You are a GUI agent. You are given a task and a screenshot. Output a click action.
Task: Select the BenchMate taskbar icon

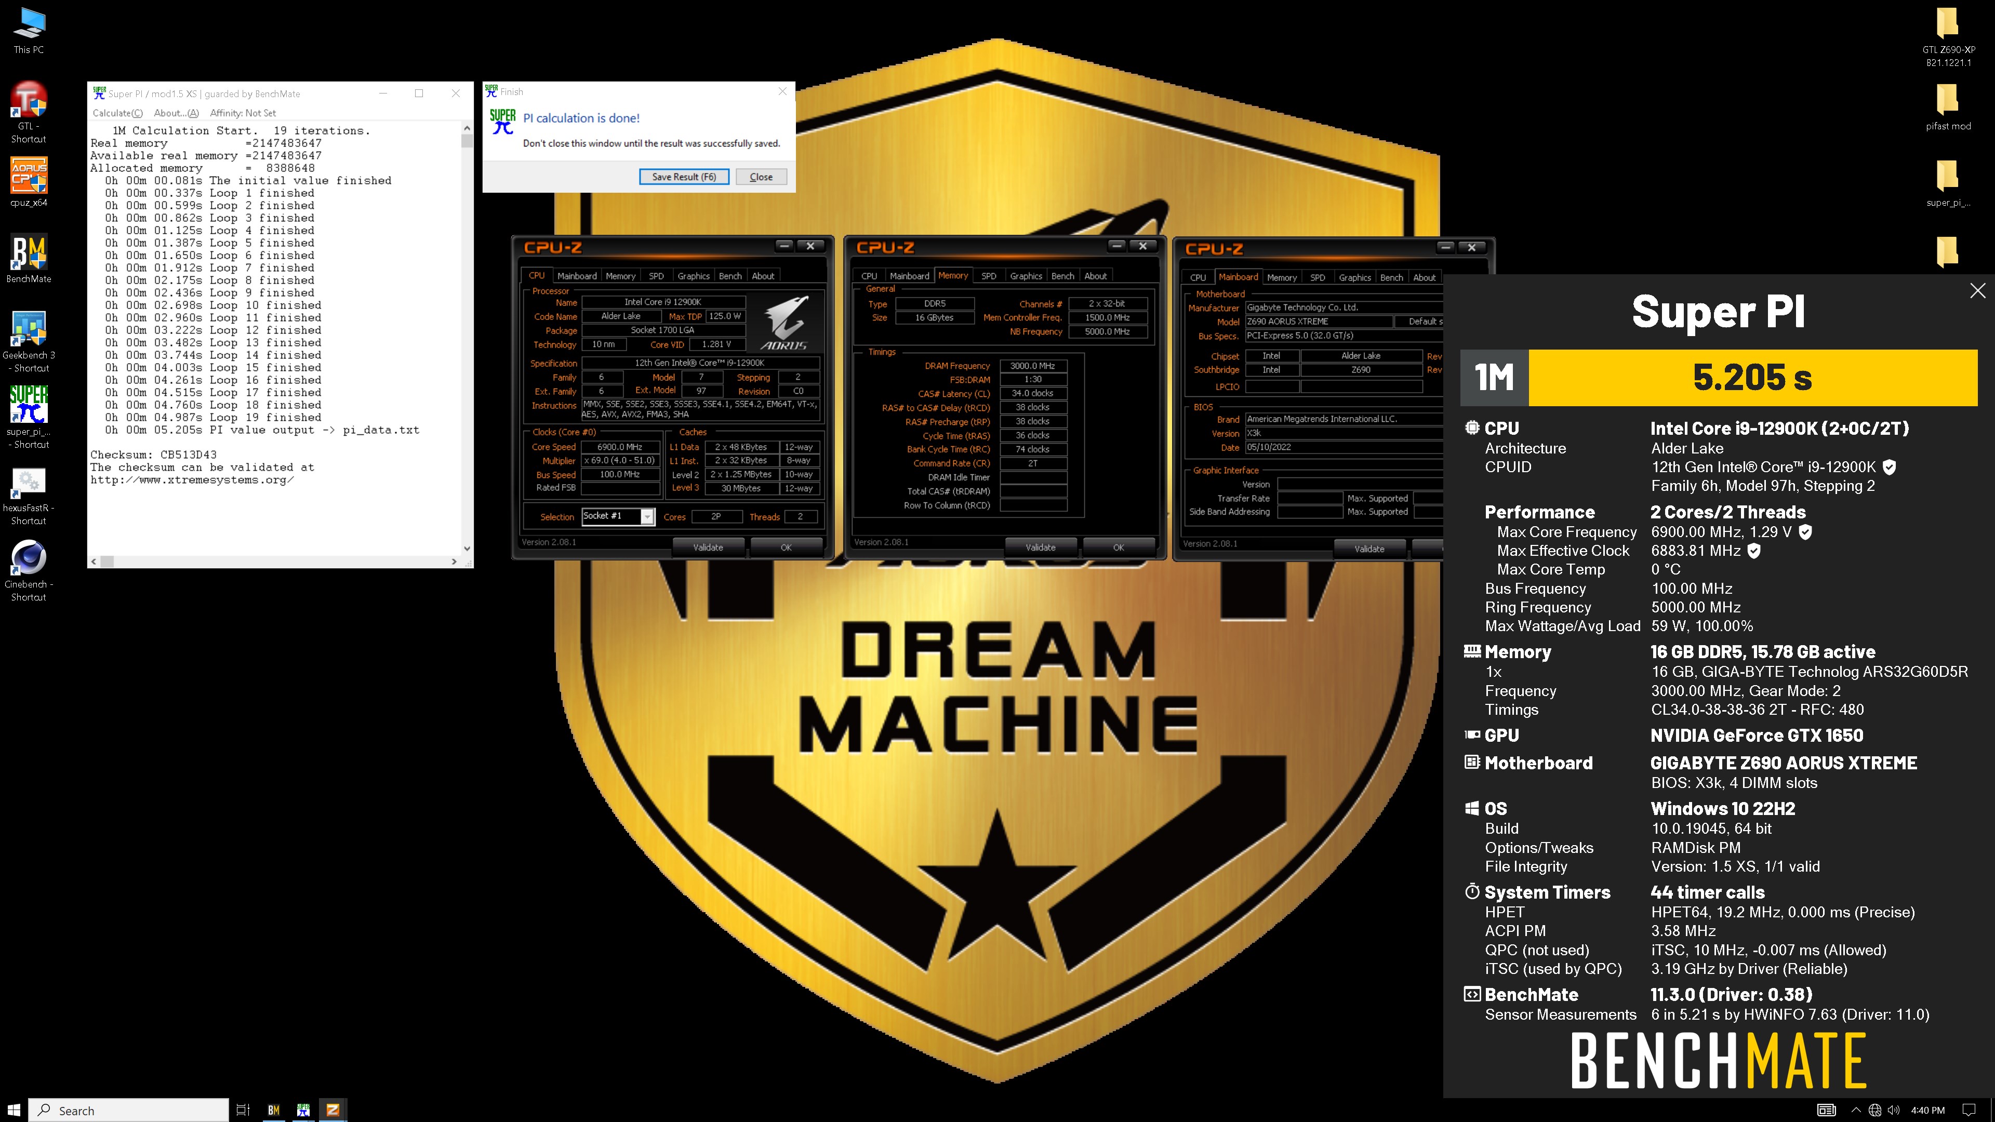tap(273, 1110)
